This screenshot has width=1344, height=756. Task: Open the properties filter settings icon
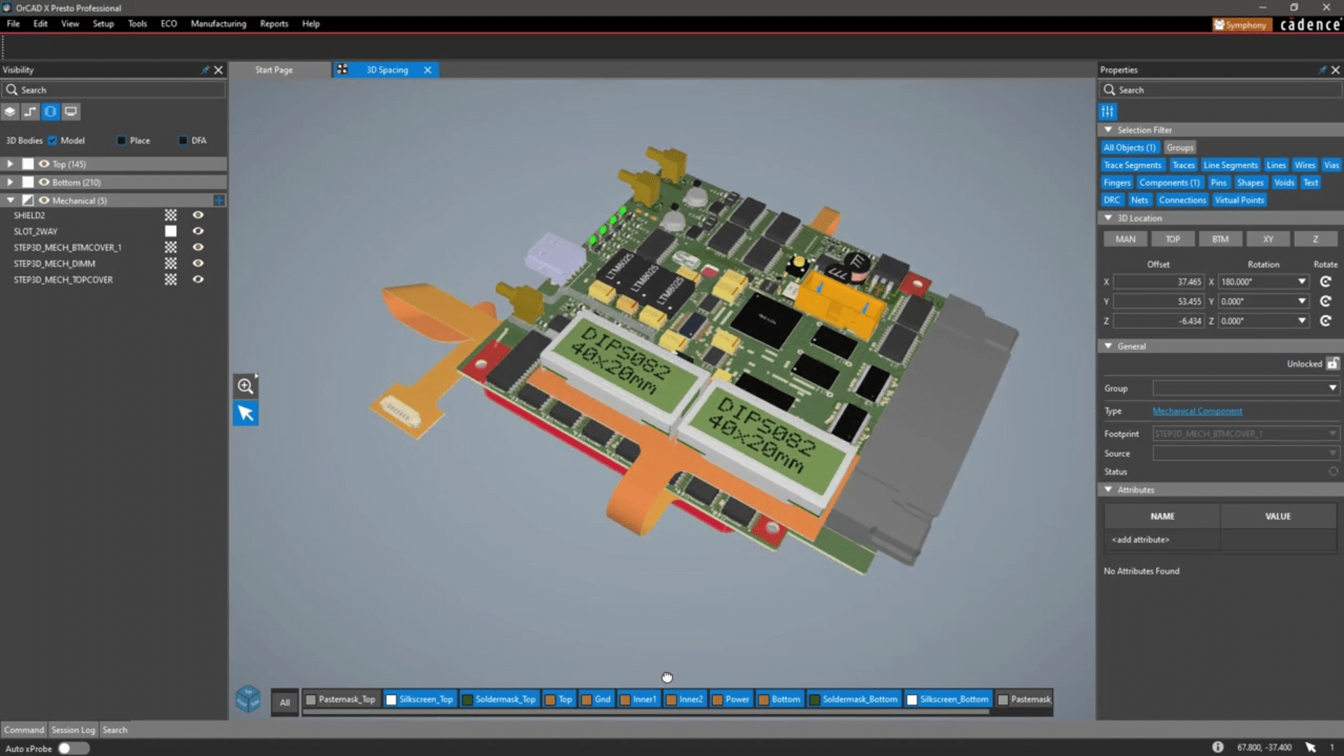(x=1108, y=111)
